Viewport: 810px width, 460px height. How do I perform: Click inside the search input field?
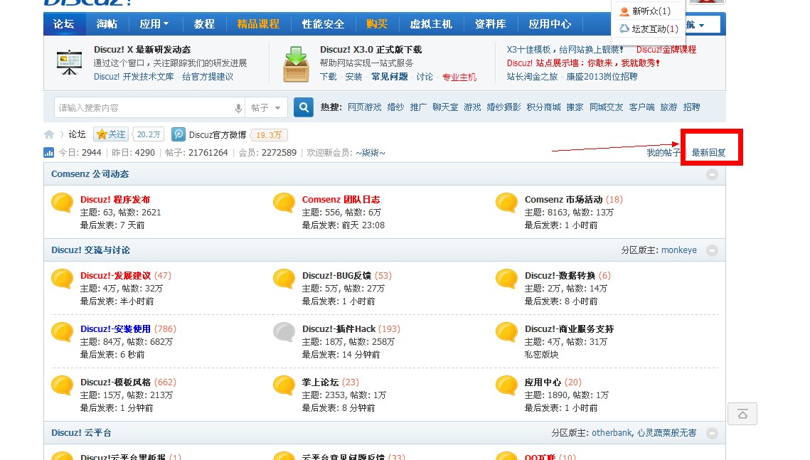click(142, 107)
